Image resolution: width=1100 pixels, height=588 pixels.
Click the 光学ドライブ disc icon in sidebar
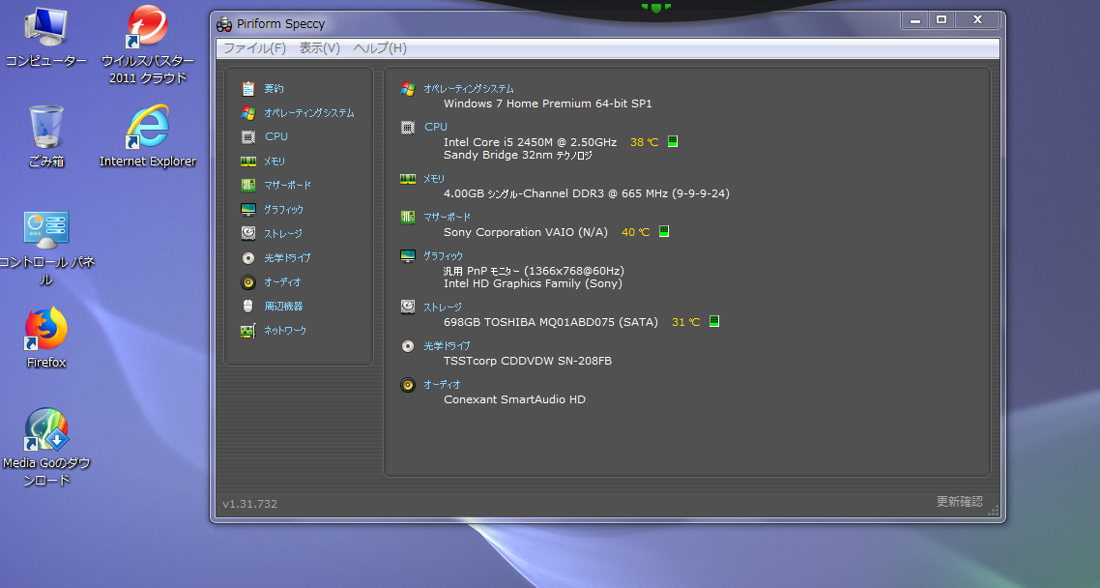[x=247, y=257]
